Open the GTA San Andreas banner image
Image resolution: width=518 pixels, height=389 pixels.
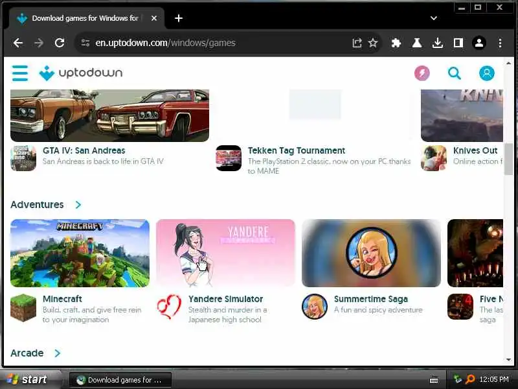click(109, 115)
